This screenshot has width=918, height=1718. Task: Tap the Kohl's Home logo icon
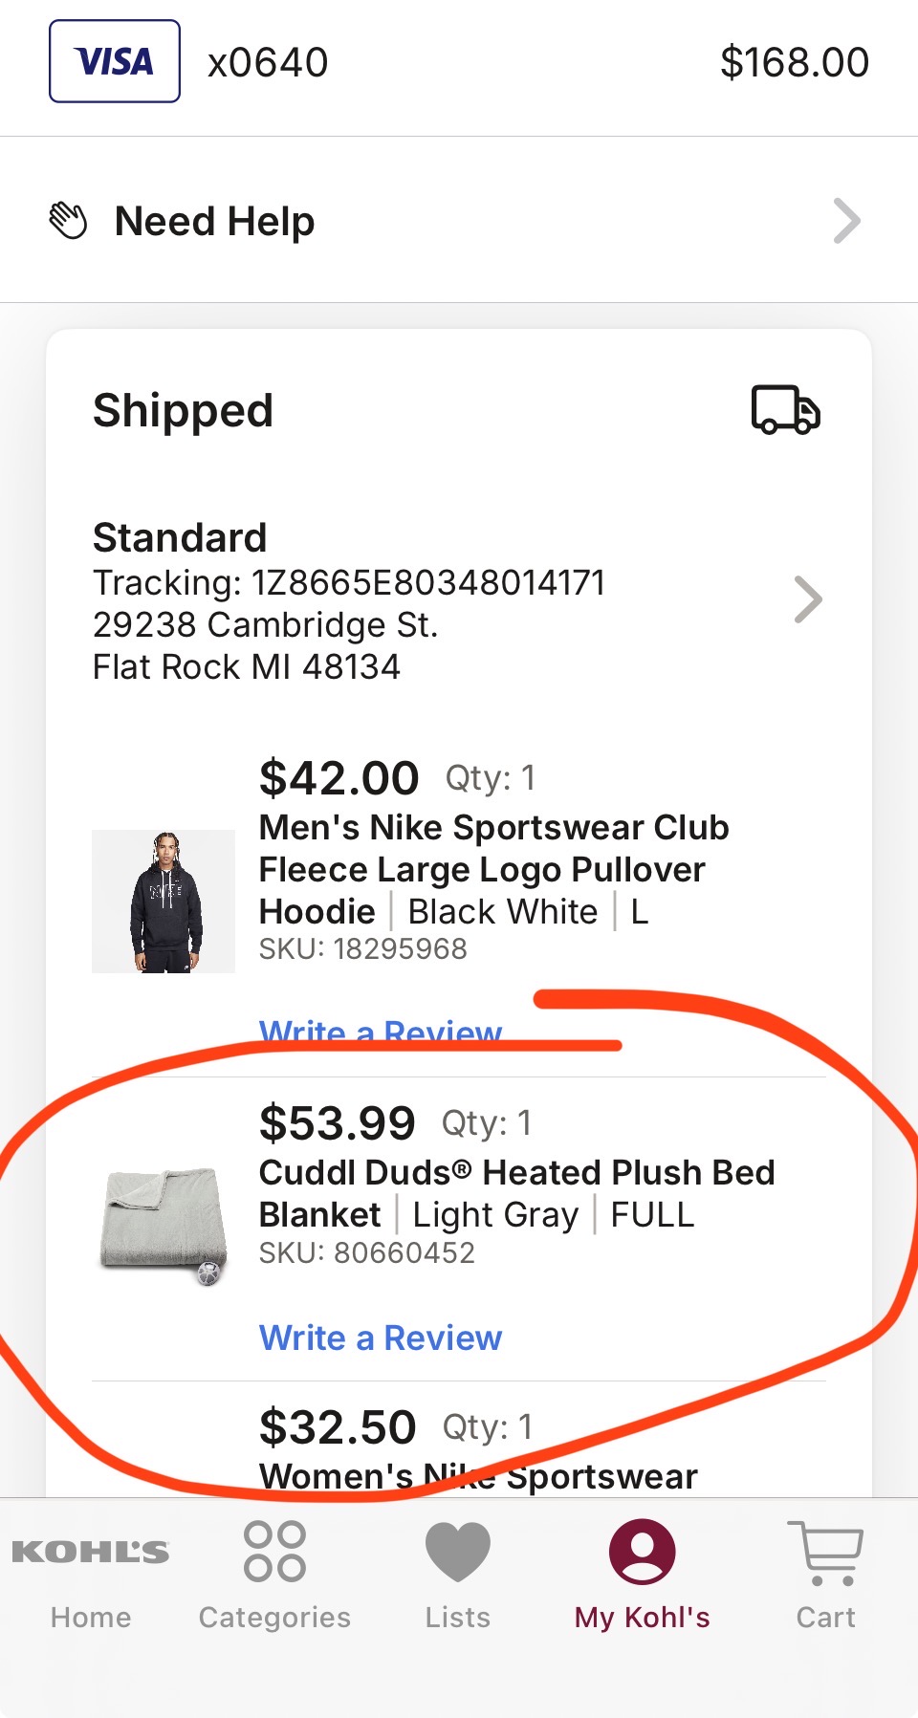[x=91, y=1552]
